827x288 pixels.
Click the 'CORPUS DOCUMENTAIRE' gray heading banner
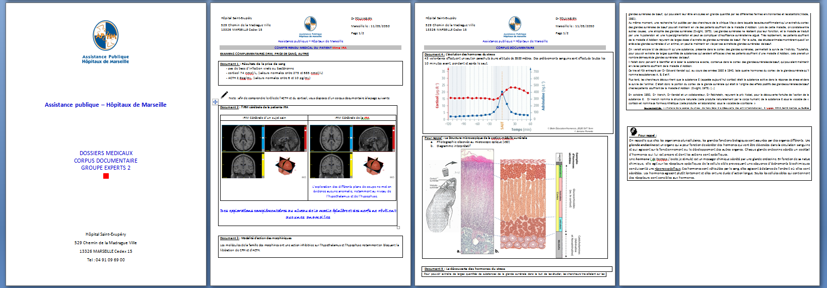click(515, 48)
